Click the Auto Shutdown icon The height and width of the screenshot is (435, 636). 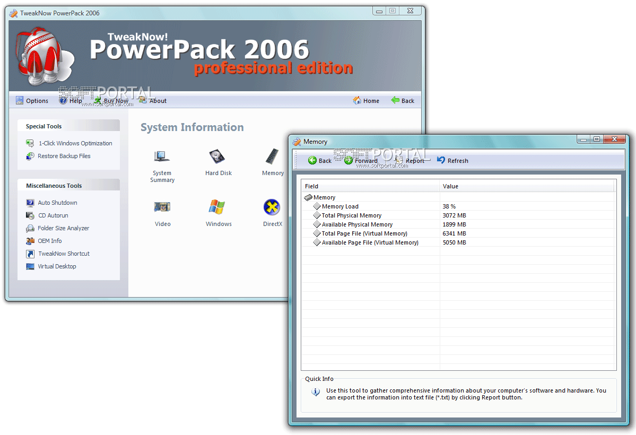point(30,203)
